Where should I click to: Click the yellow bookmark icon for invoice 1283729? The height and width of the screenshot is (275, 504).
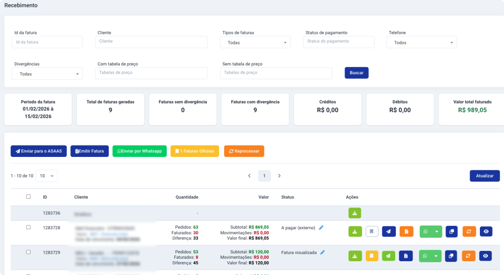pos(372,256)
